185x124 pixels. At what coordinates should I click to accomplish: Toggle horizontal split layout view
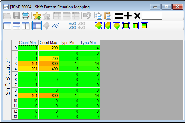16,26
